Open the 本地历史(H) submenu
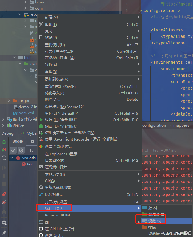 pyautogui.click(x=90, y=174)
